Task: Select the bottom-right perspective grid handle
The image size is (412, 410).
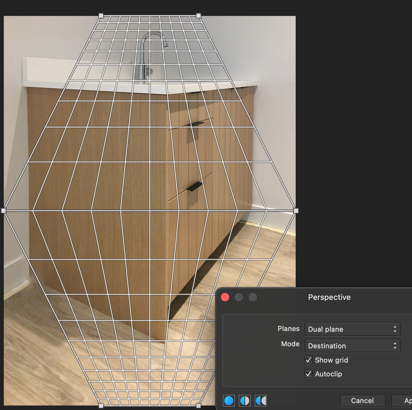Action: click(199, 405)
